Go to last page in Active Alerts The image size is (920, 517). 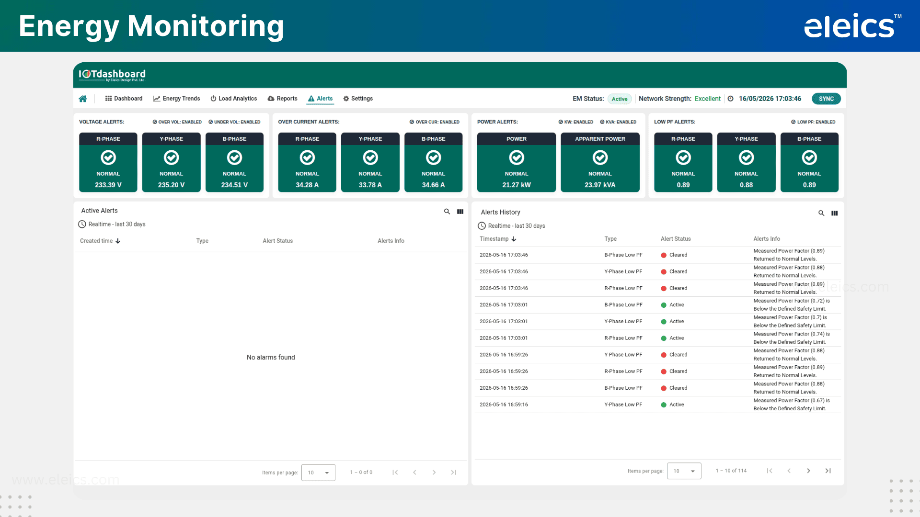(x=453, y=472)
